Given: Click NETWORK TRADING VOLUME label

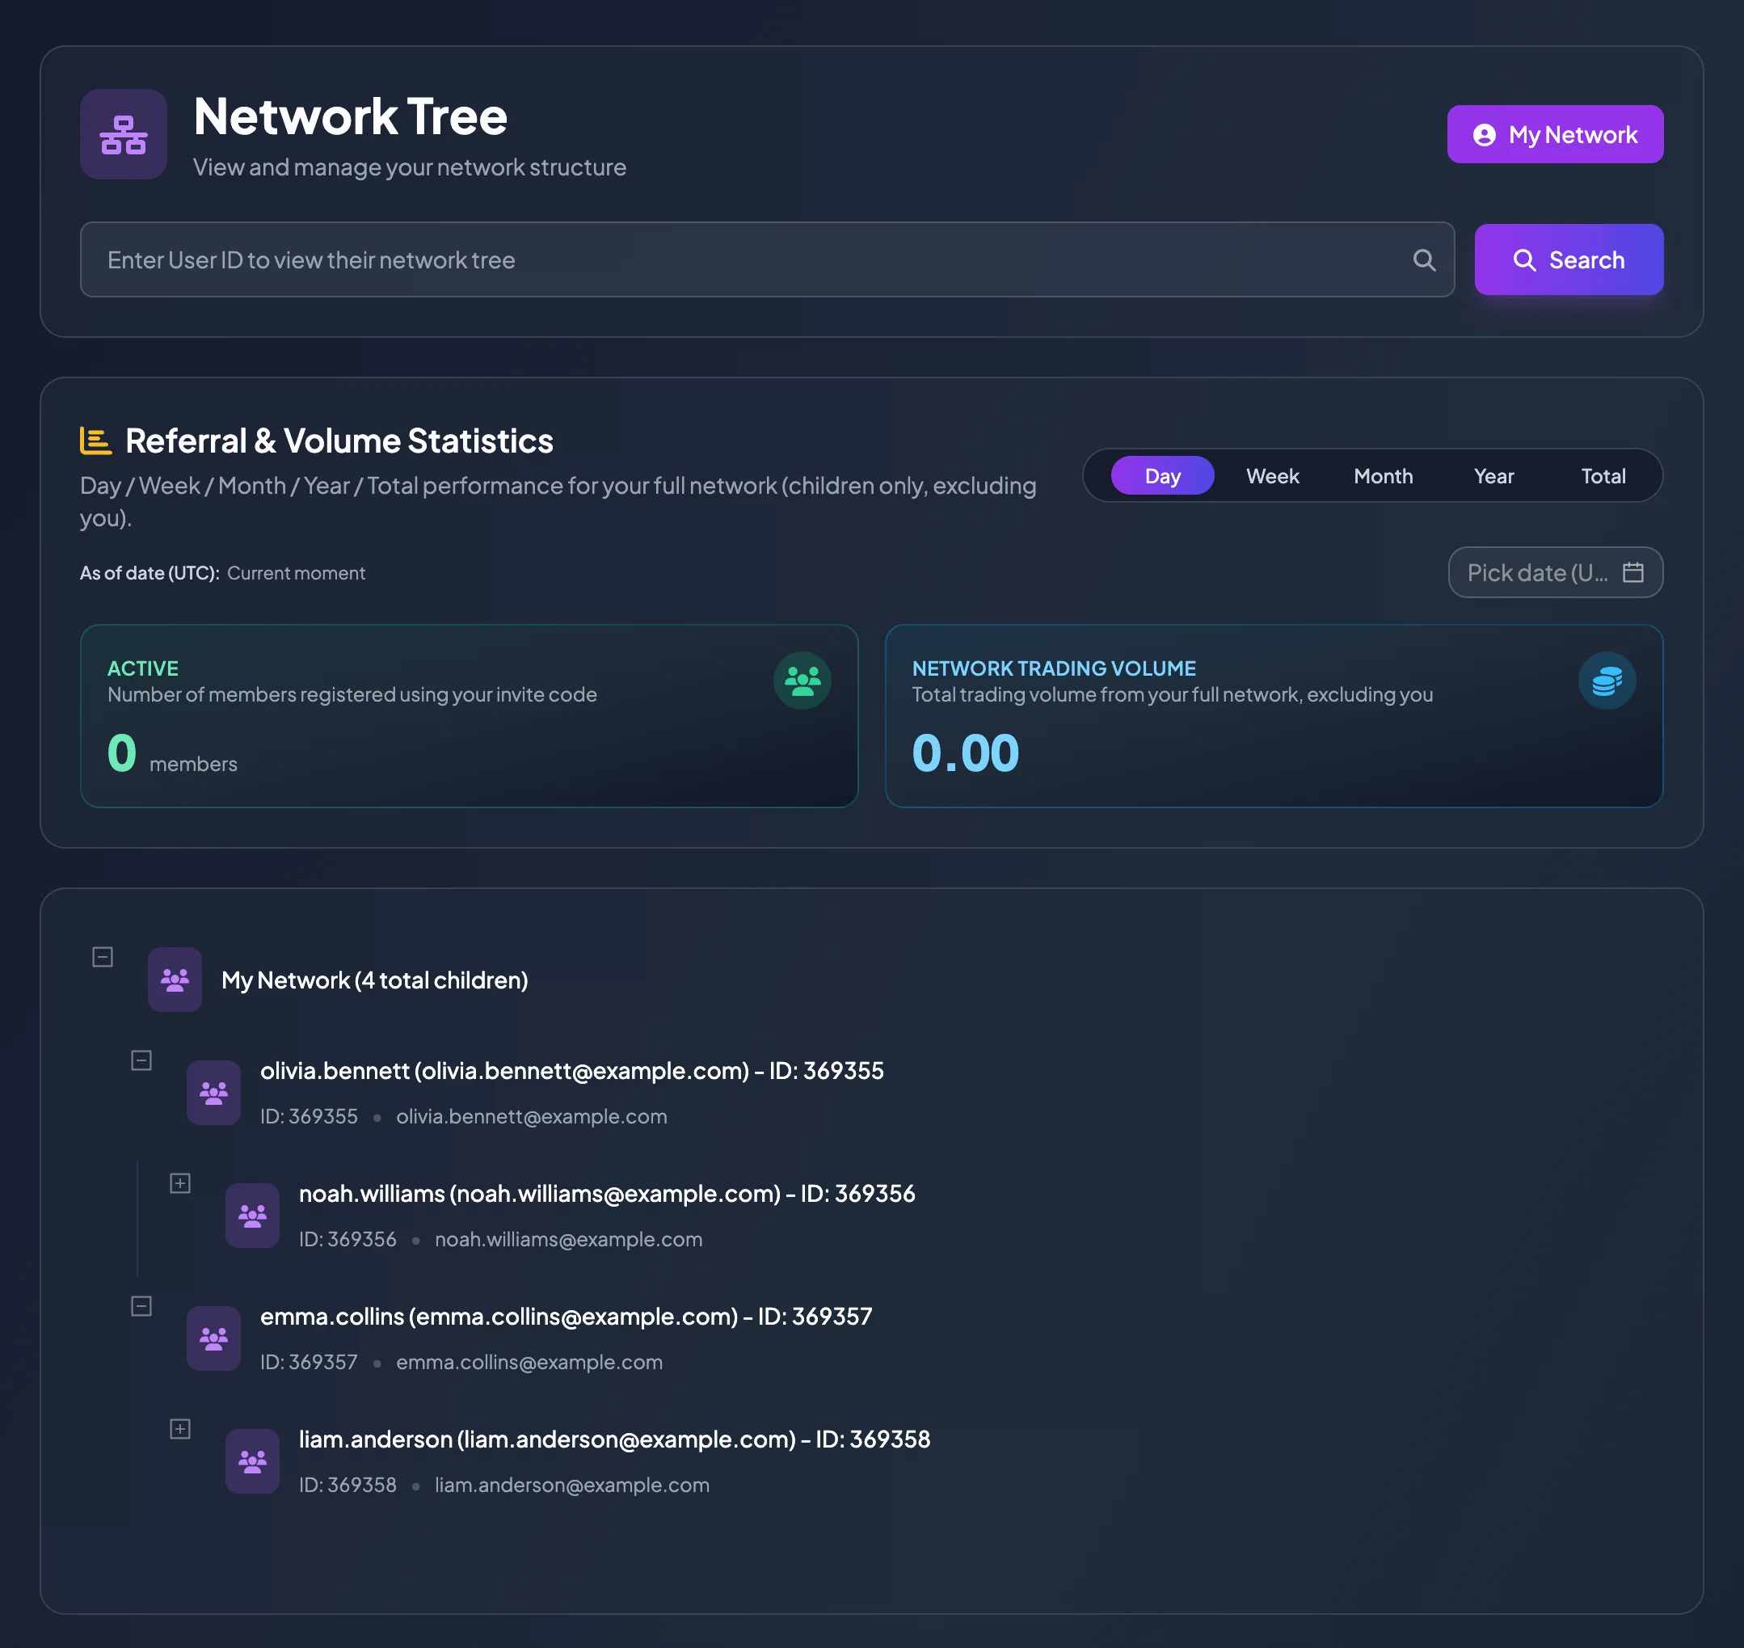Looking at the screenshot, I should click(x=1054, y=668).
